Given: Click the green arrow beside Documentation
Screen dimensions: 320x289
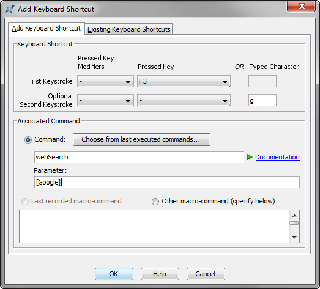Looking at the screenshot, I should (250, 157).
